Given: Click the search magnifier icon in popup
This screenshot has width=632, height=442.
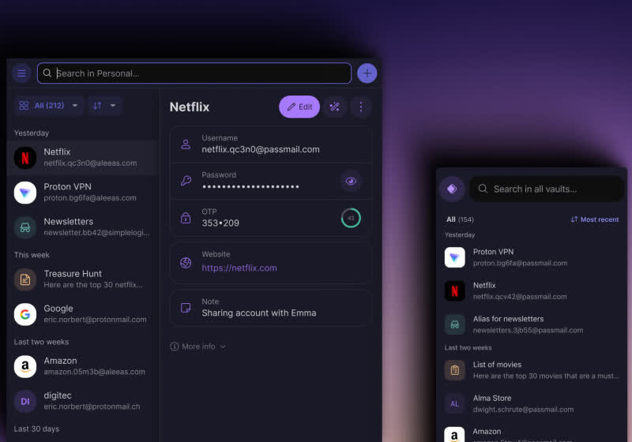Looking at the screenshot, I should pos(483,189).
